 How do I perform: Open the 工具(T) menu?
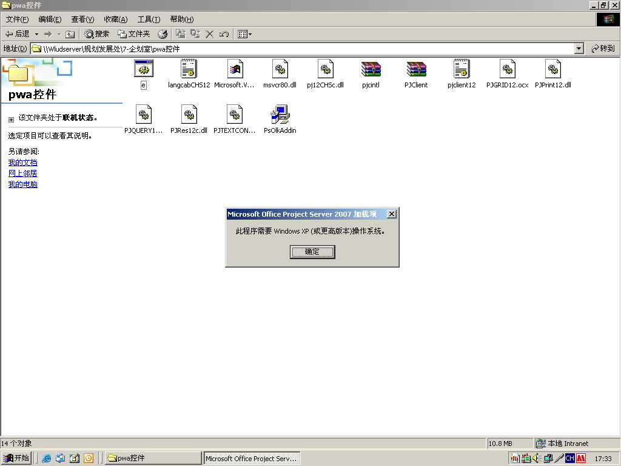(x=149, y=19)
